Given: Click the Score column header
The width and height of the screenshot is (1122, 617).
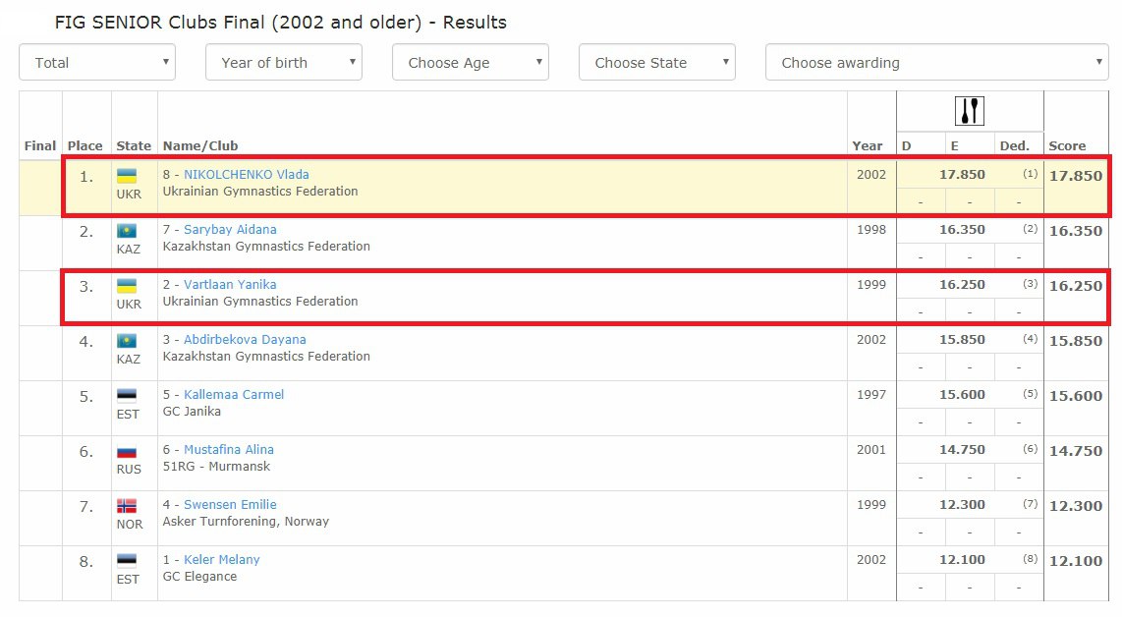Looking at the screenshot, I should 1067,145.
